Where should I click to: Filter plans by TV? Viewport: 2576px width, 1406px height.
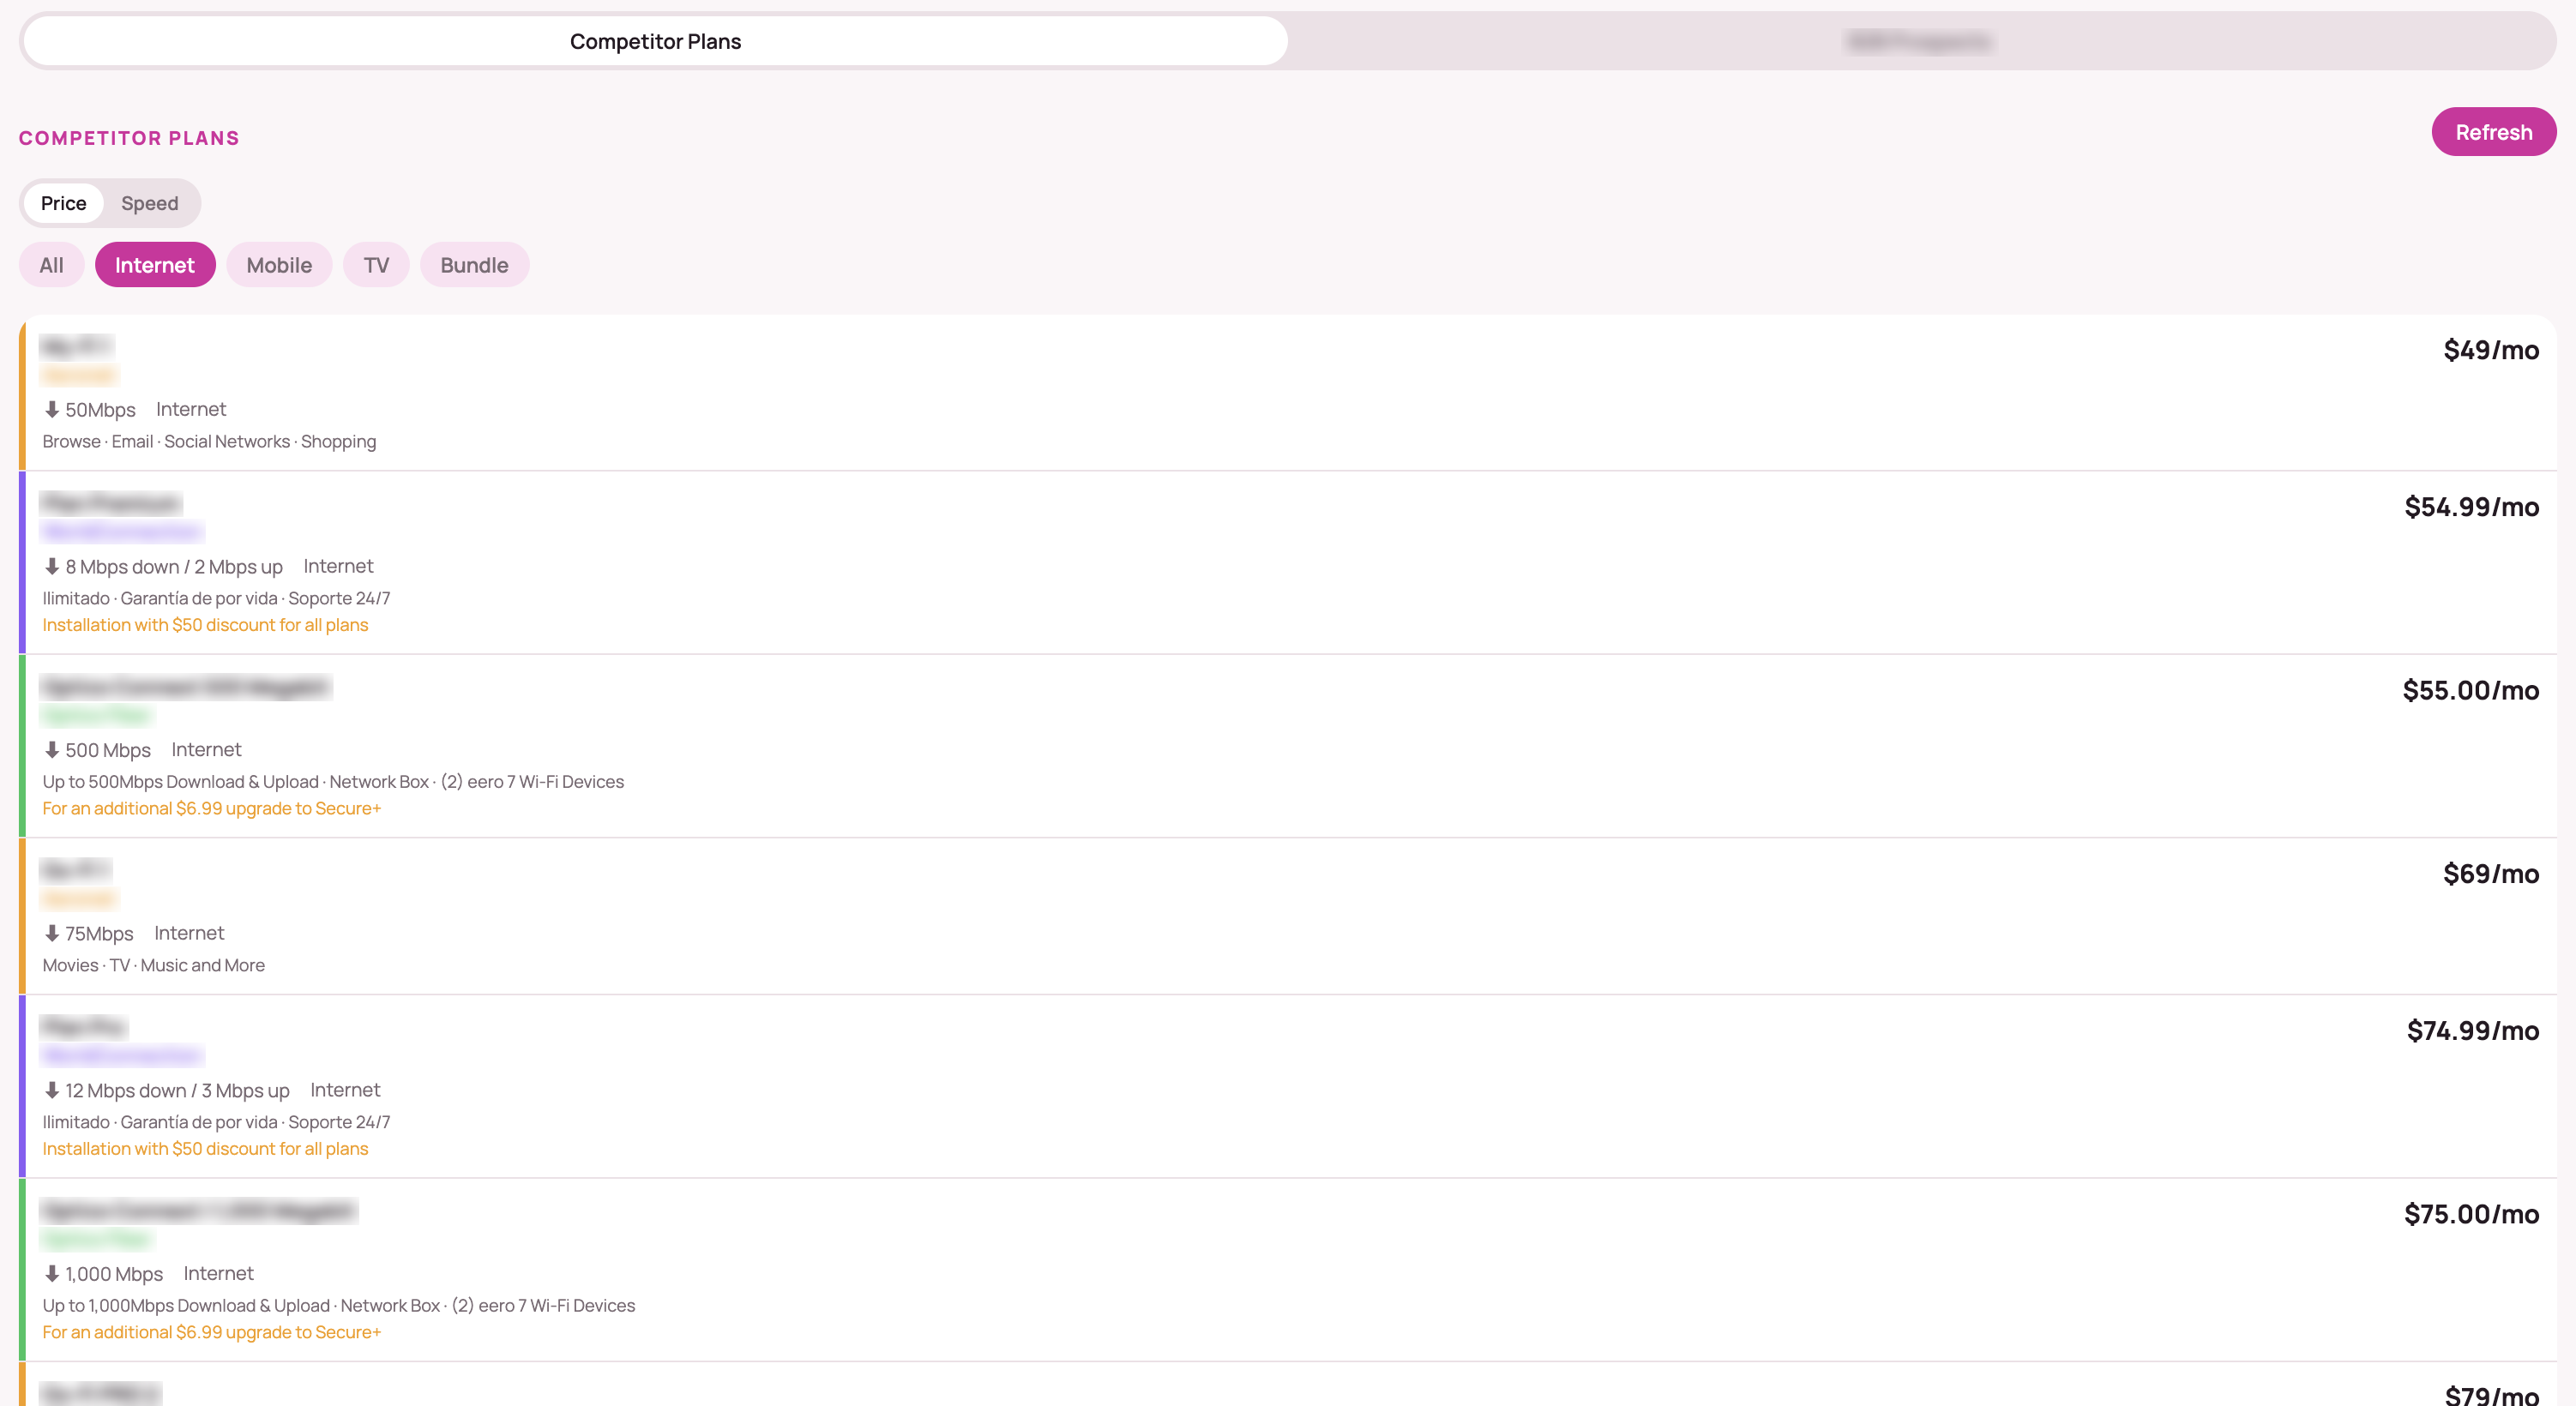(376, 265)
